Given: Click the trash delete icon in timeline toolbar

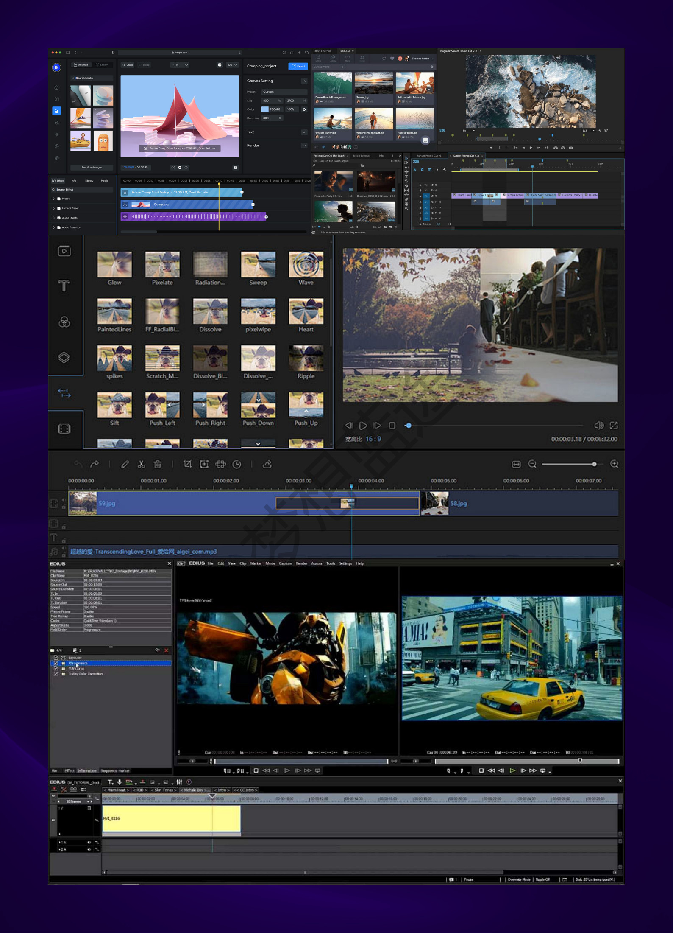Looking at the screenshot, I should tap(157, 465).
